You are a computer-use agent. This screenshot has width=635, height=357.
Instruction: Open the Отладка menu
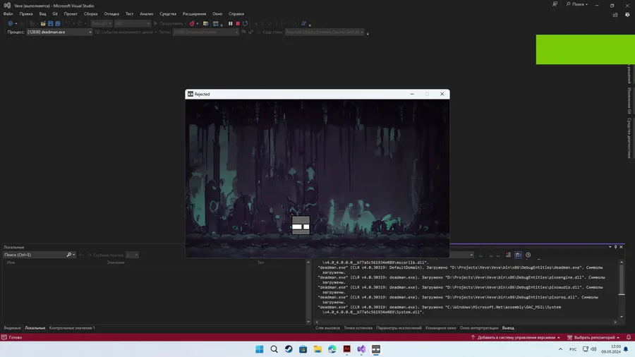(x=111, y=14)
